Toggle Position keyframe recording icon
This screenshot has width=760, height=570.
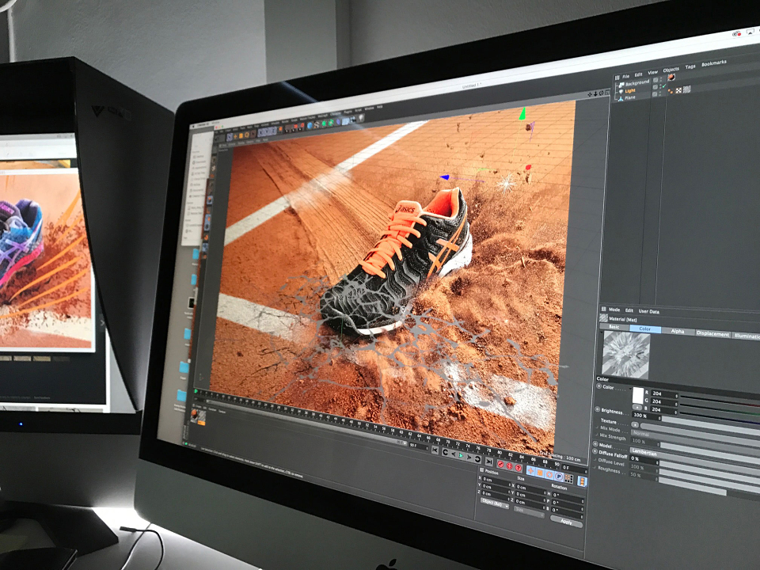(x=530, y=471)
